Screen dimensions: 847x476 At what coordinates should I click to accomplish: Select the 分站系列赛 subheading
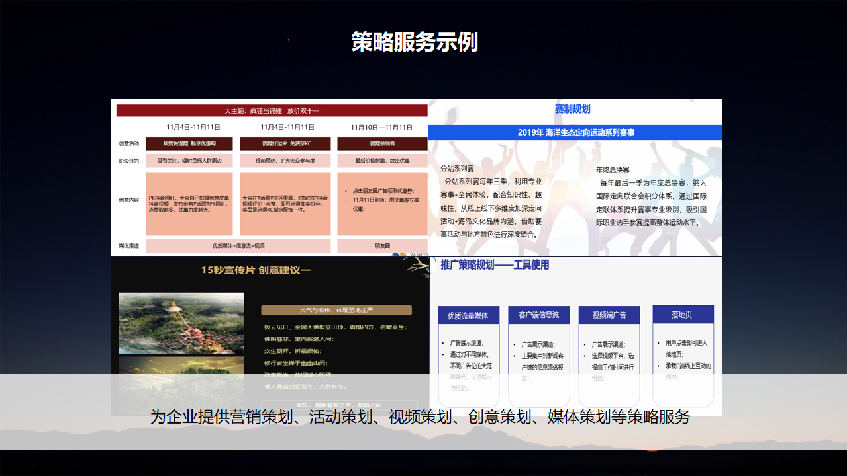point(458,169)
